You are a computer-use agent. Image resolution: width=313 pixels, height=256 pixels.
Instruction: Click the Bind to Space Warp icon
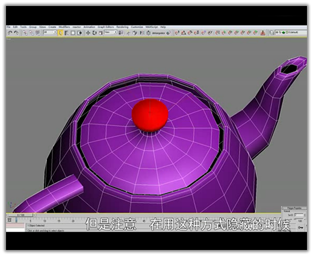(37, 32)
